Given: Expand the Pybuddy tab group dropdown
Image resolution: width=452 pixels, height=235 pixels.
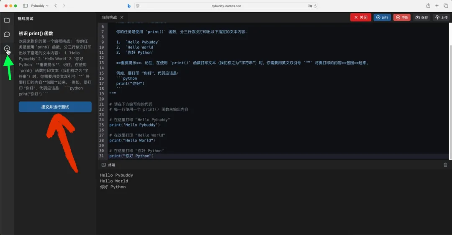Looking at the screenshot, I should pyautogui.click(x=40, y=6).
